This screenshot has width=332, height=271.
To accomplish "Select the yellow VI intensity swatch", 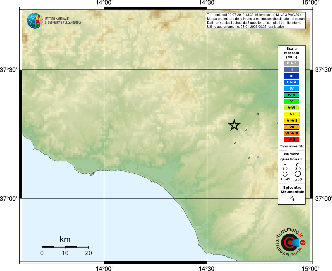I will point(291,114).
